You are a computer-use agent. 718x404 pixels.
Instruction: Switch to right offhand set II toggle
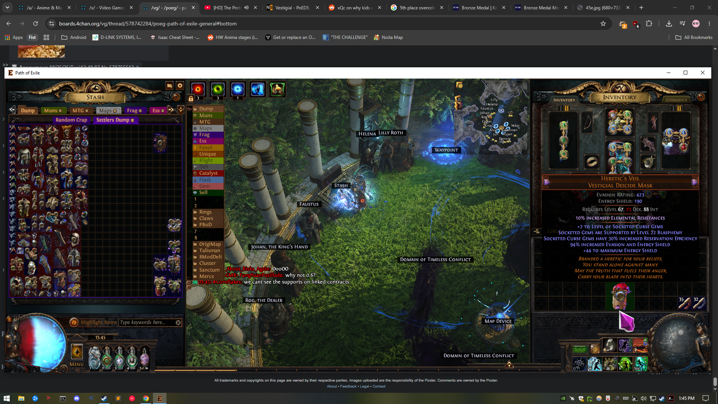[679, 108]
